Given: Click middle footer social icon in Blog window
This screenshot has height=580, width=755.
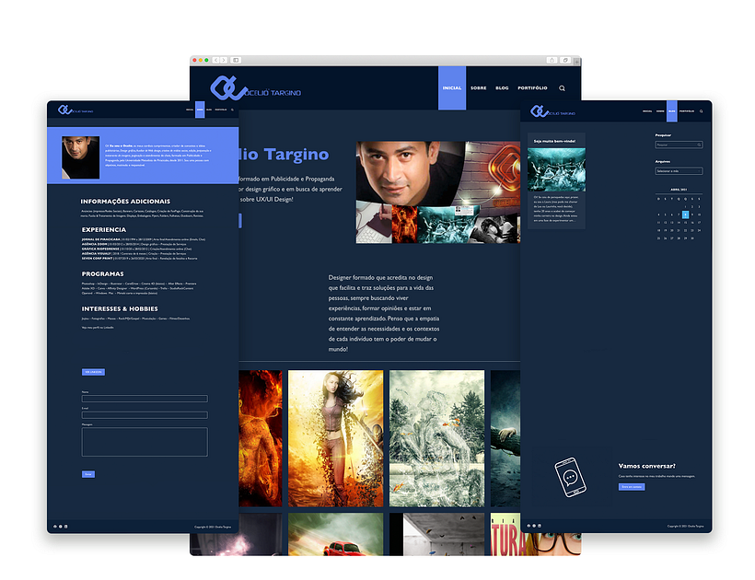Looking at the screenshot, I should (534, 526).
